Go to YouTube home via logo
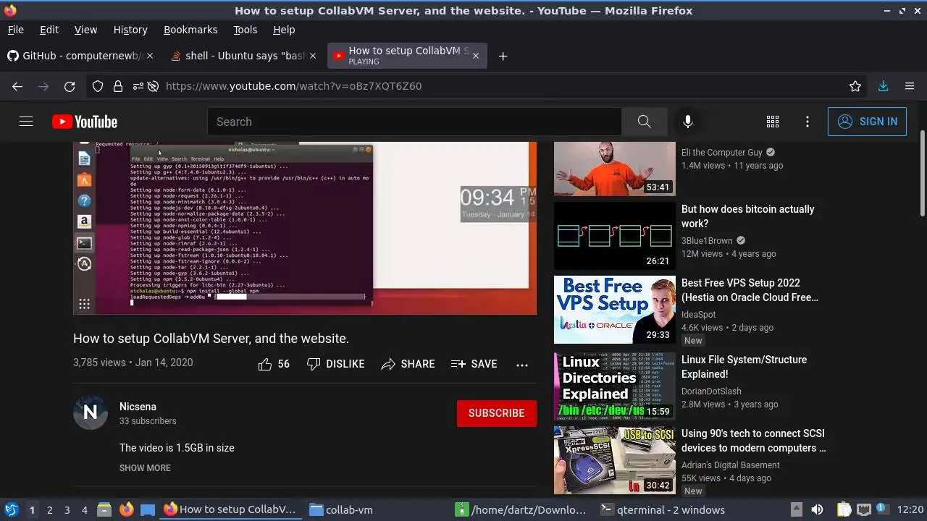The image size is (927, 521). click(x=85, y=122)
